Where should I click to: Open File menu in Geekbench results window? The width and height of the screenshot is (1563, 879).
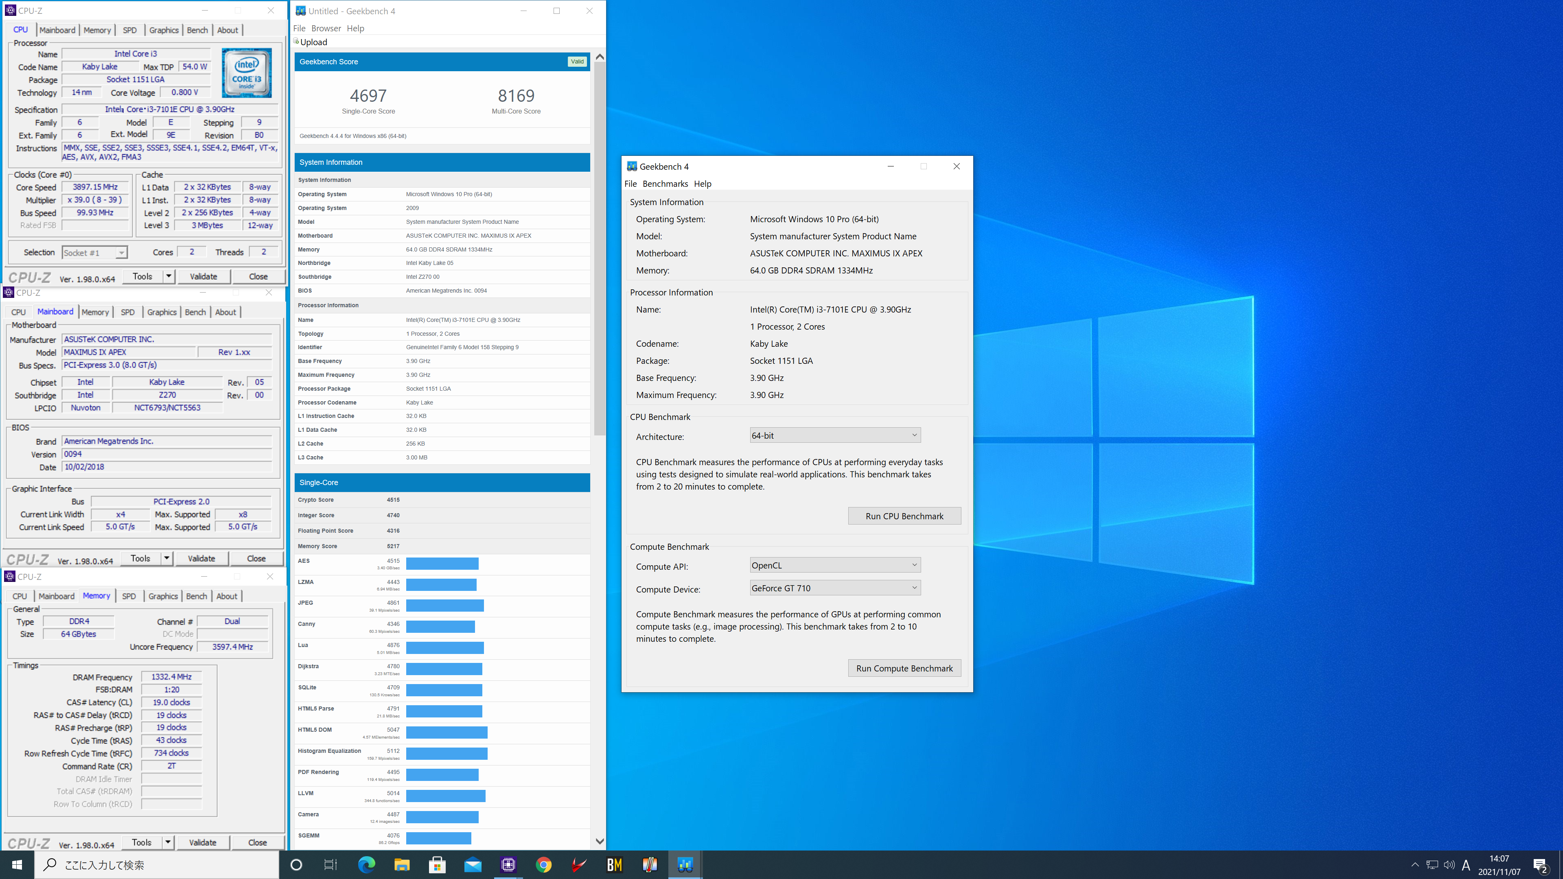click(299, 28)
